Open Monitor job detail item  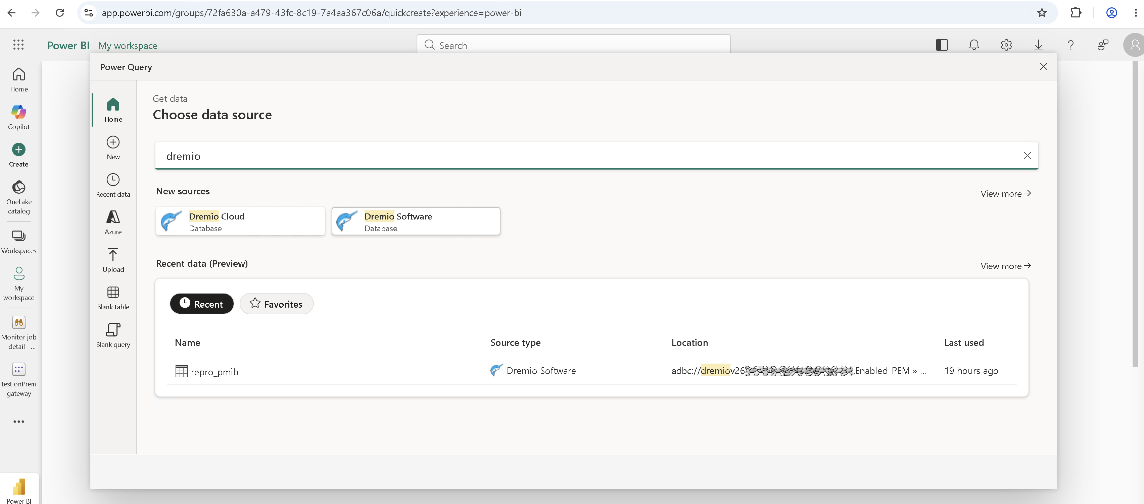[19, 333]
